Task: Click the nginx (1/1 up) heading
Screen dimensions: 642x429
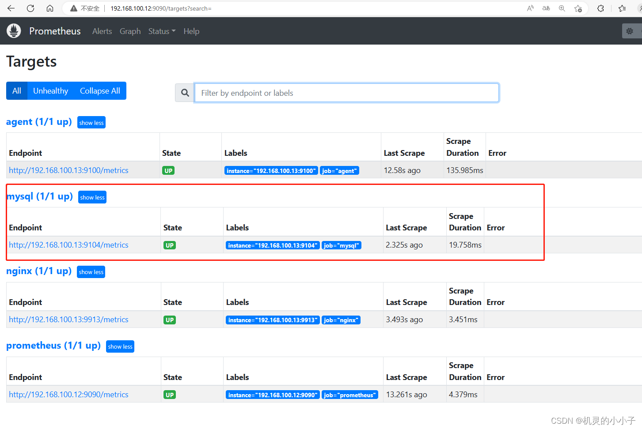Action: [x=39, y=271]
